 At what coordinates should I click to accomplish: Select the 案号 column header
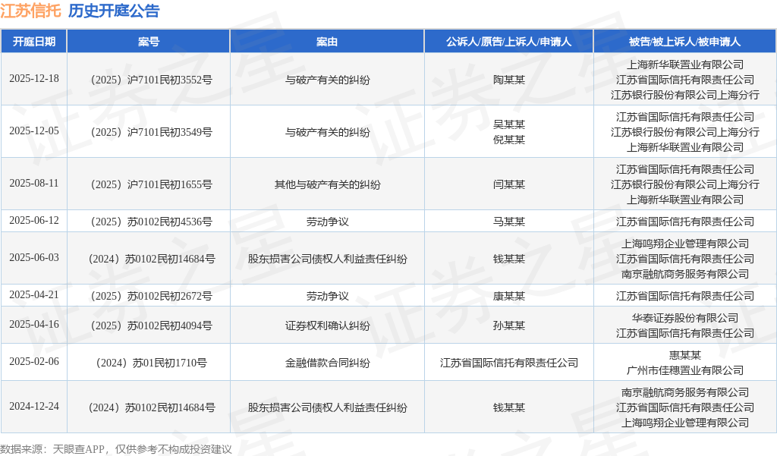(149, 42)
